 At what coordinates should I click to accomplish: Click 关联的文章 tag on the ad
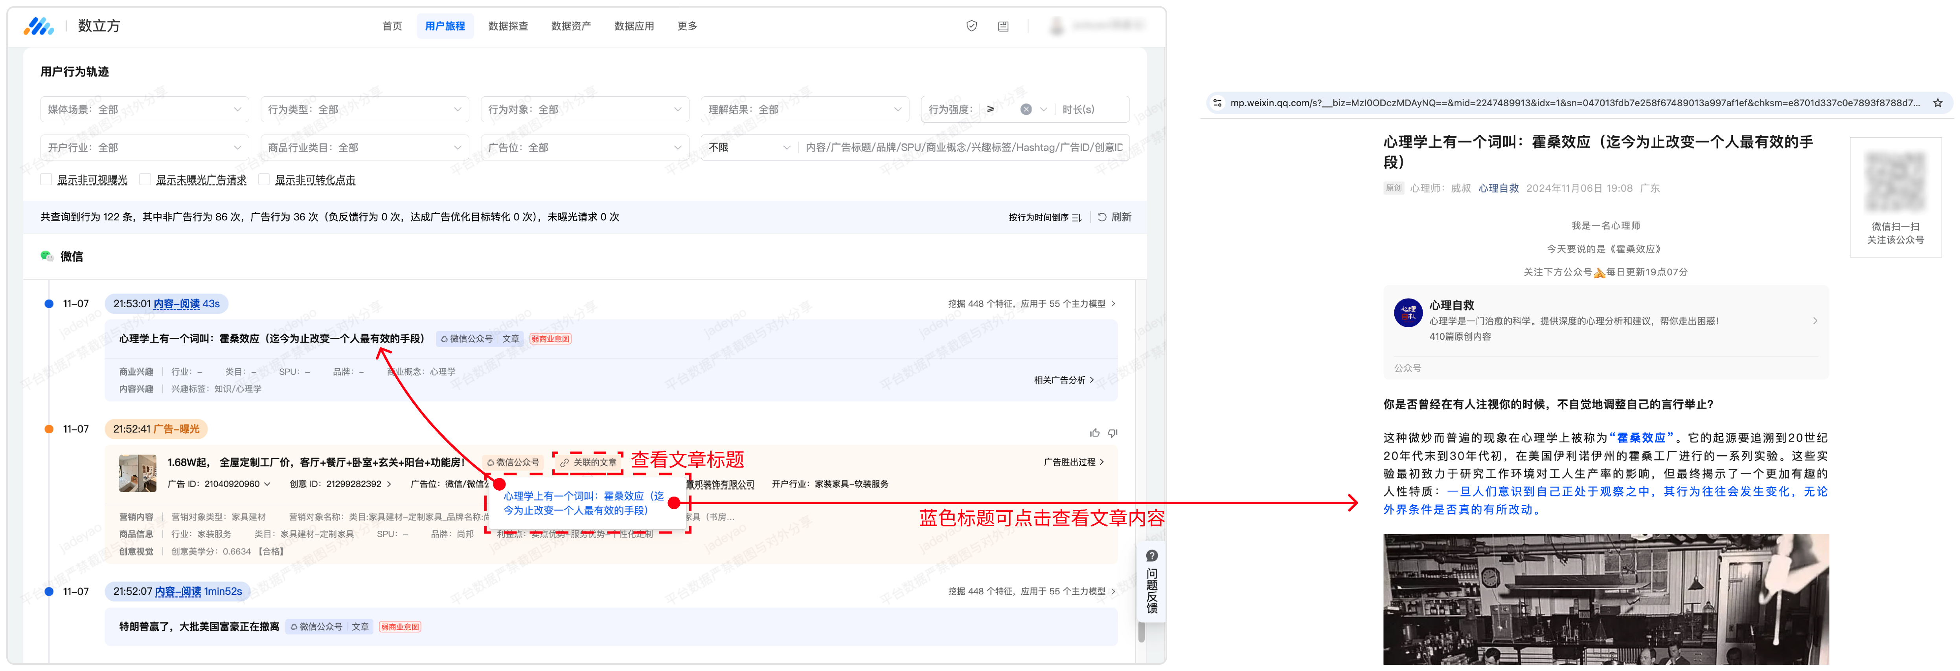pos(588,462)
